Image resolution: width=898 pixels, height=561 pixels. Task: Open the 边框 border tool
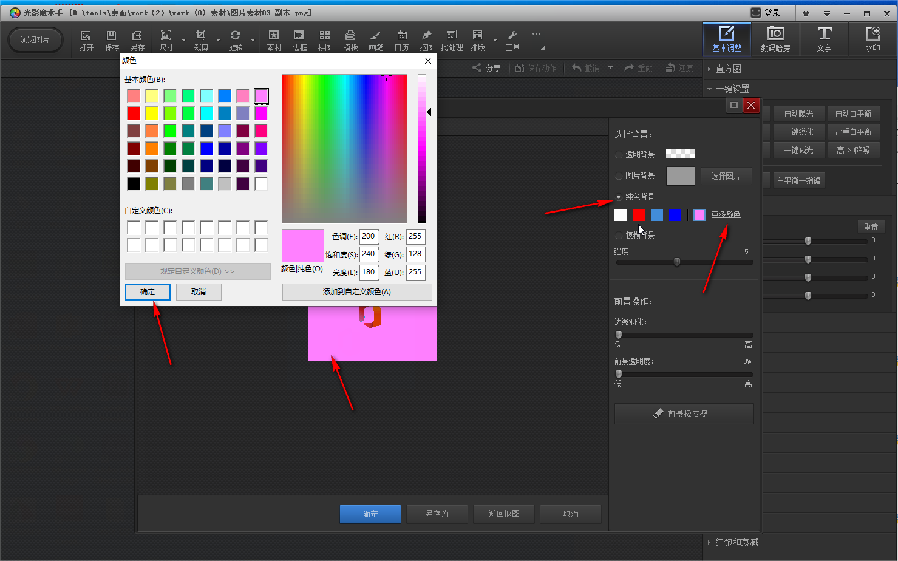(299, 40)
